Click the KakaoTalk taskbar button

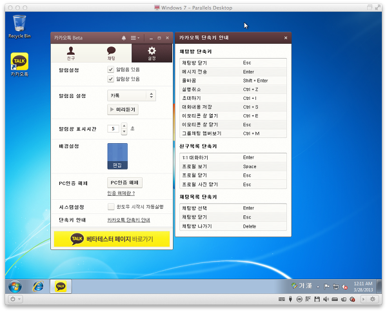pyautogui.click(x=61, y=286)
